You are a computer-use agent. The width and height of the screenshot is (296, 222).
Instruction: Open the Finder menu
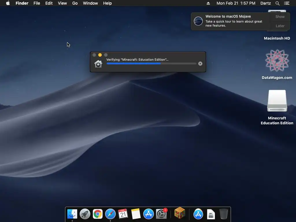(22, 3)
